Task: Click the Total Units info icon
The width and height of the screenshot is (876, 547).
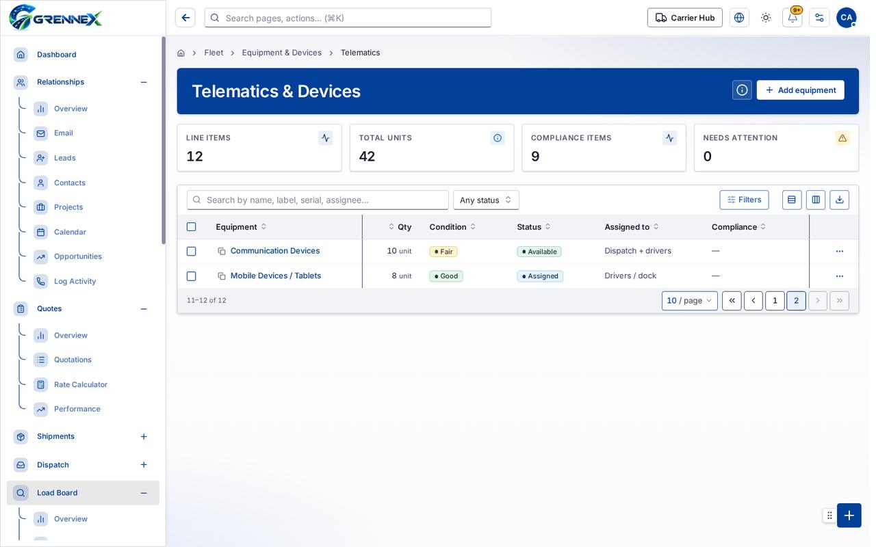Action: pyautogui.click(x=498, y=138)
